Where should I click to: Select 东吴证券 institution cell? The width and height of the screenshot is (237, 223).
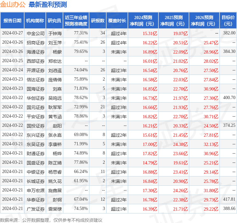[36, 144]
